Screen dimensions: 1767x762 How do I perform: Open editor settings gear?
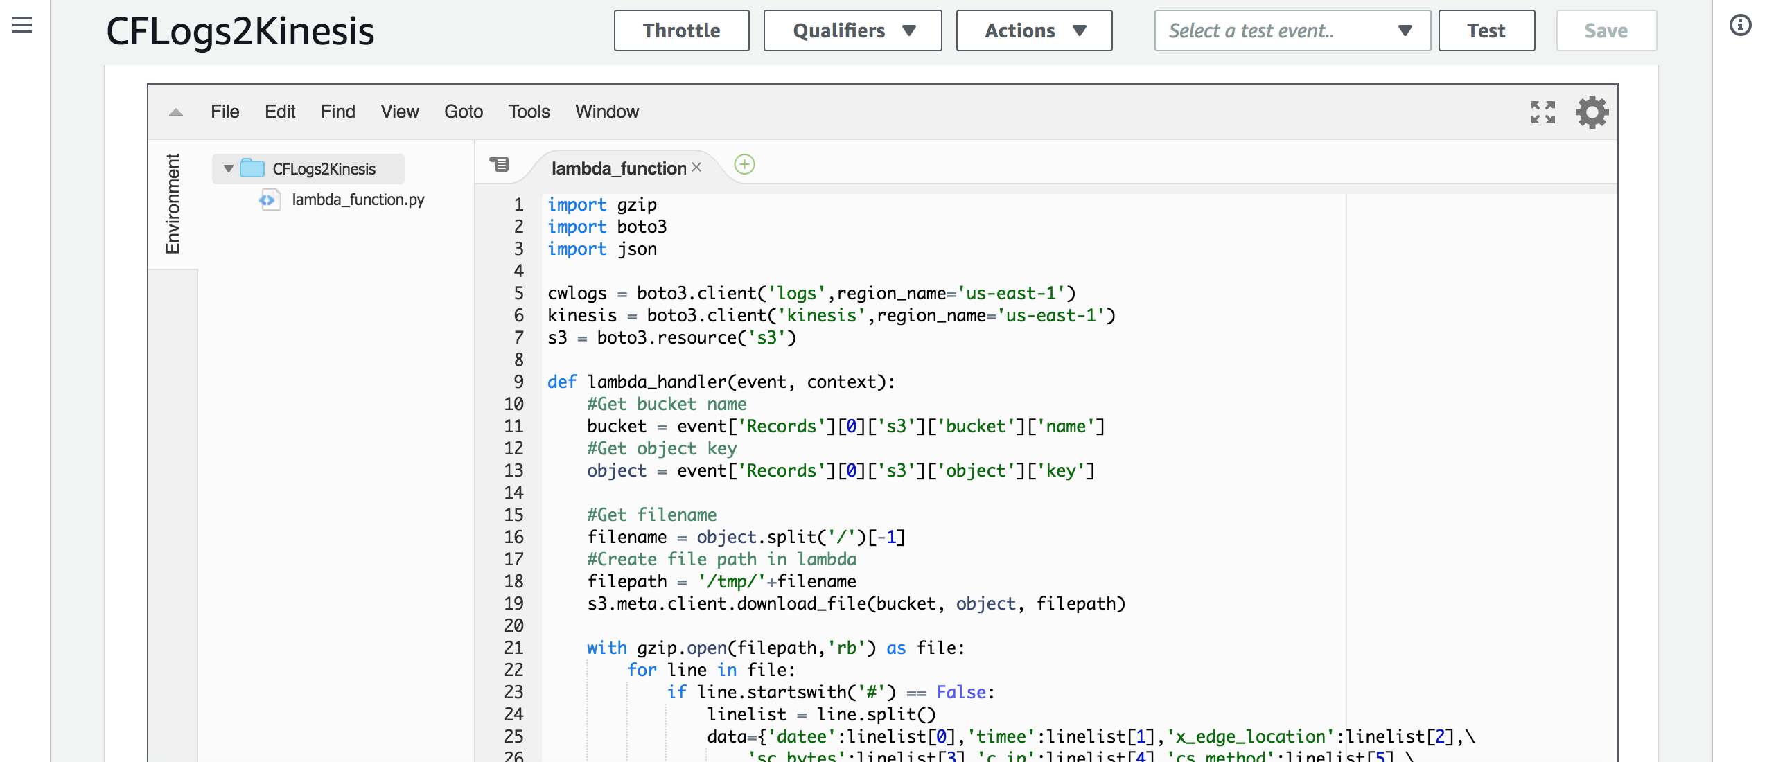pos(1592,112)
